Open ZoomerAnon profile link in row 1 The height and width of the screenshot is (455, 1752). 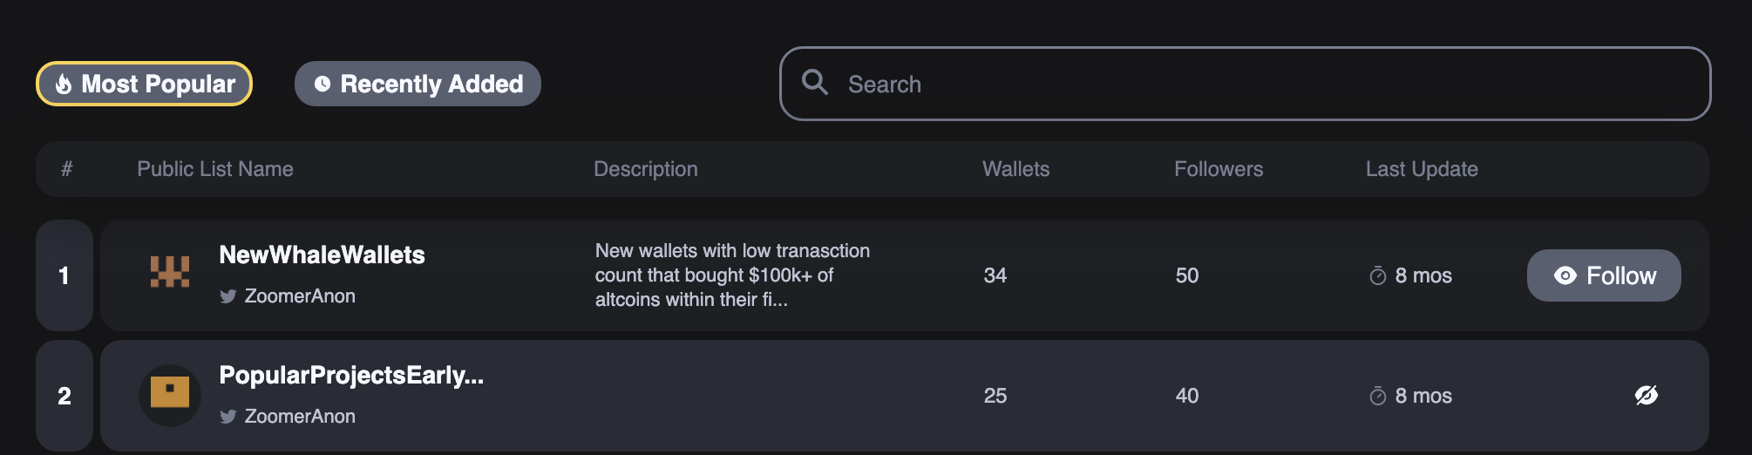click(300, 296)
